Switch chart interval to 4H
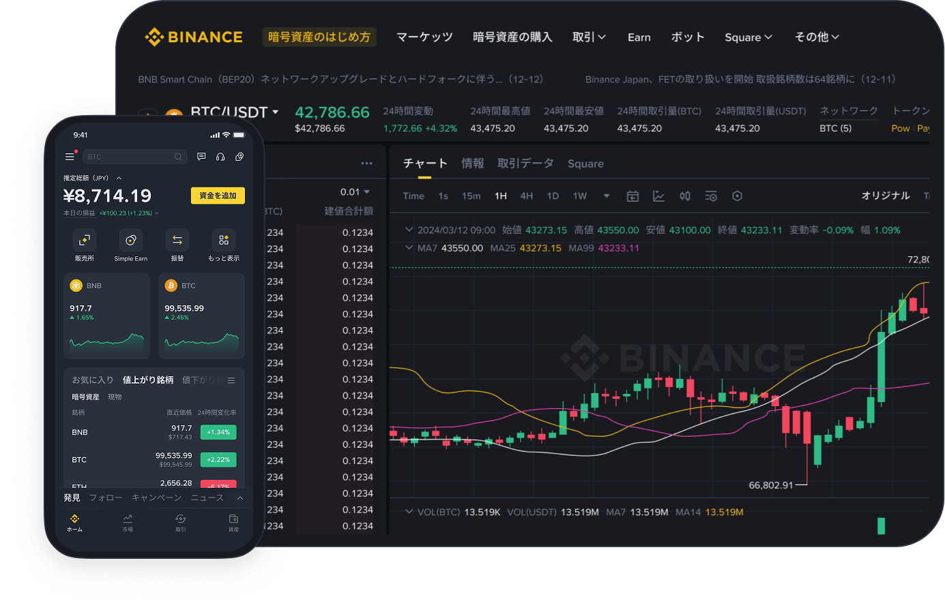 point(526,196)
